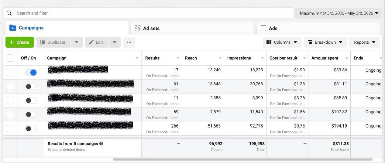The image size is (385, 163).
Task: Click the Edit pencil icon
Action: 91,42
